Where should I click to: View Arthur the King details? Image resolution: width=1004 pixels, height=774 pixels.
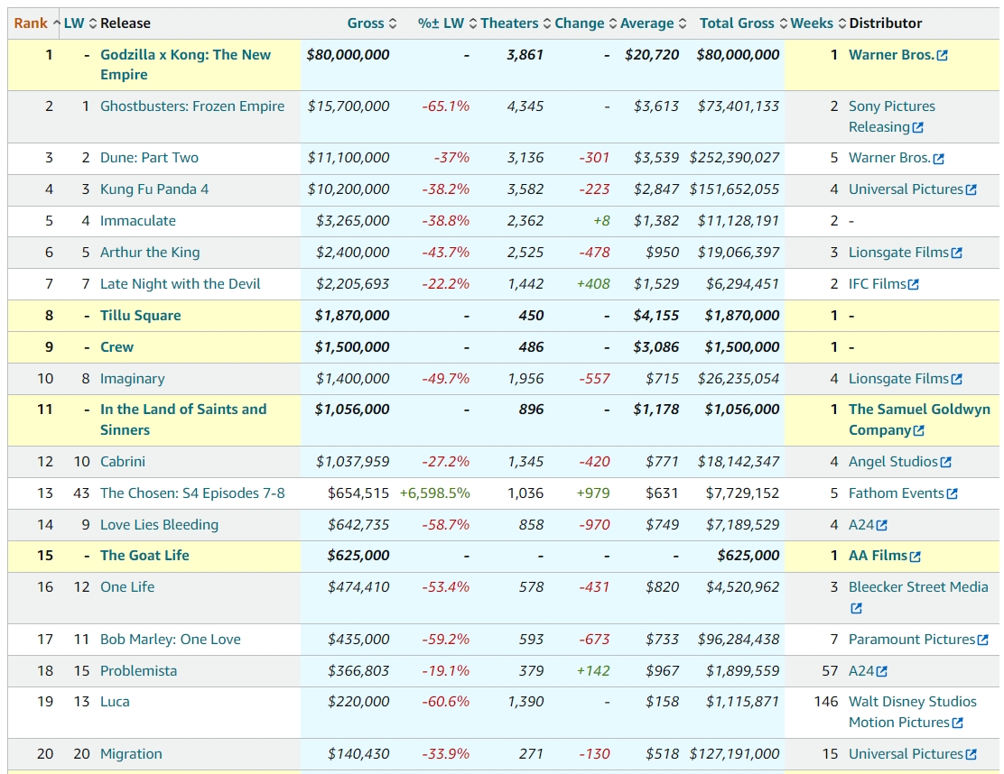[150, 252]
